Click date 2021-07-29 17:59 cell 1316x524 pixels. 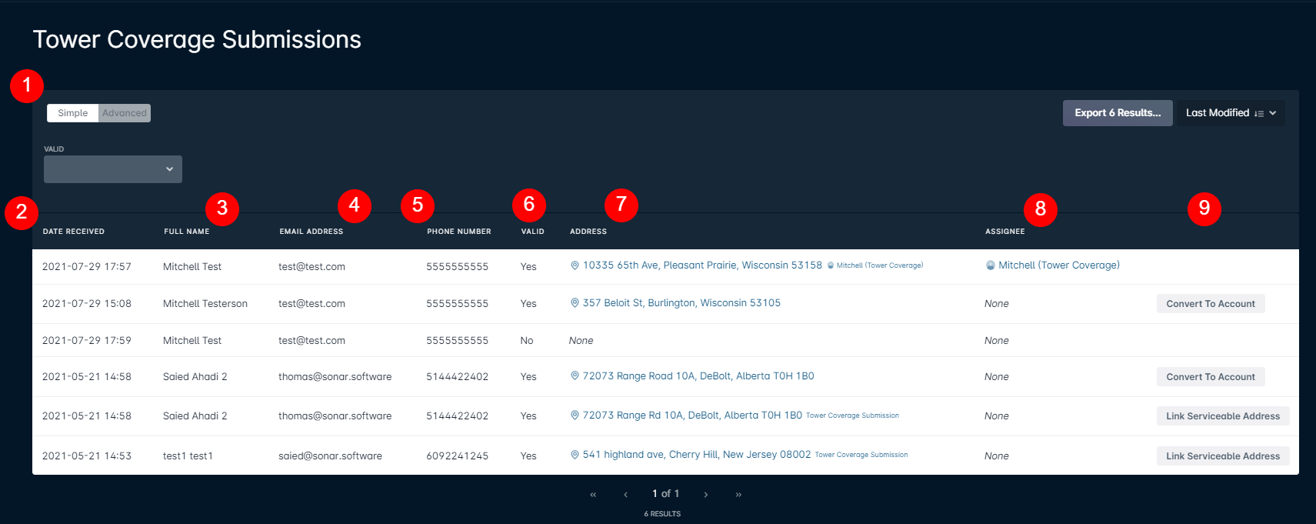87,341
